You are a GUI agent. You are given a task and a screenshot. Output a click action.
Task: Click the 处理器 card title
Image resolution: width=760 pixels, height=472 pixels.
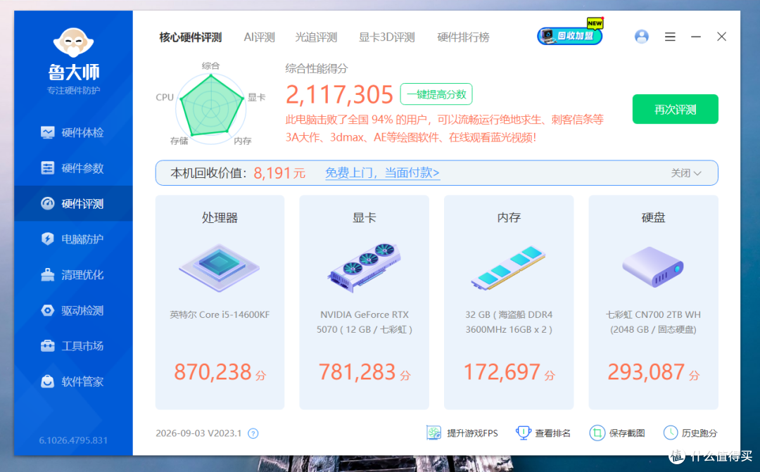tap(220, 217)
